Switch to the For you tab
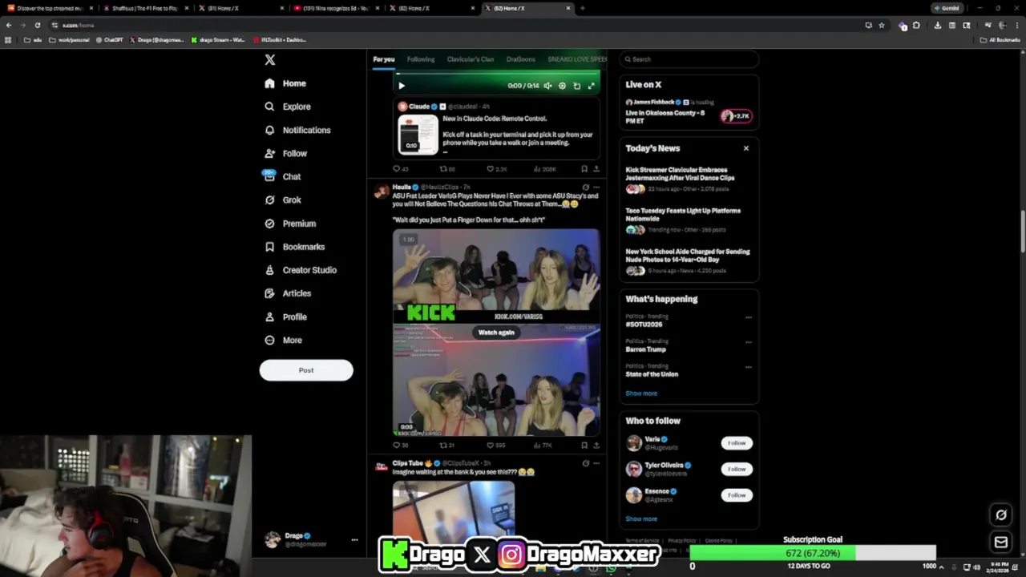1026x577 pixels. [383, 59]
